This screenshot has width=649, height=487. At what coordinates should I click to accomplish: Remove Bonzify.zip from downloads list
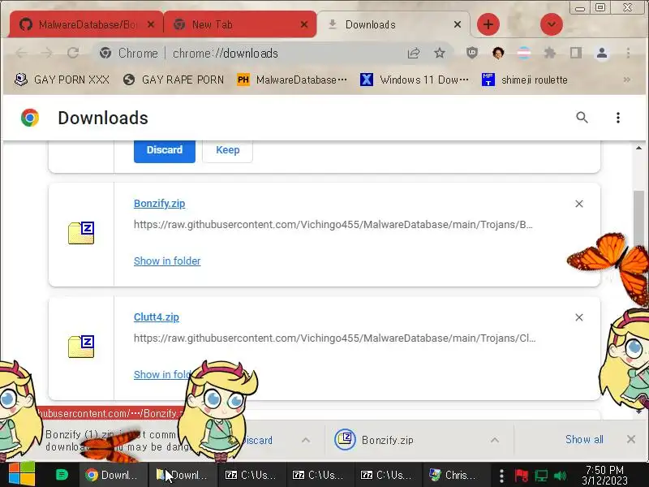579,204
